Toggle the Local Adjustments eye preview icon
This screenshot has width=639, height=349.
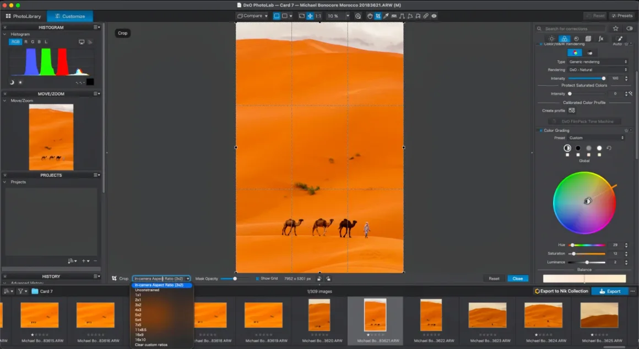(434, 16)
